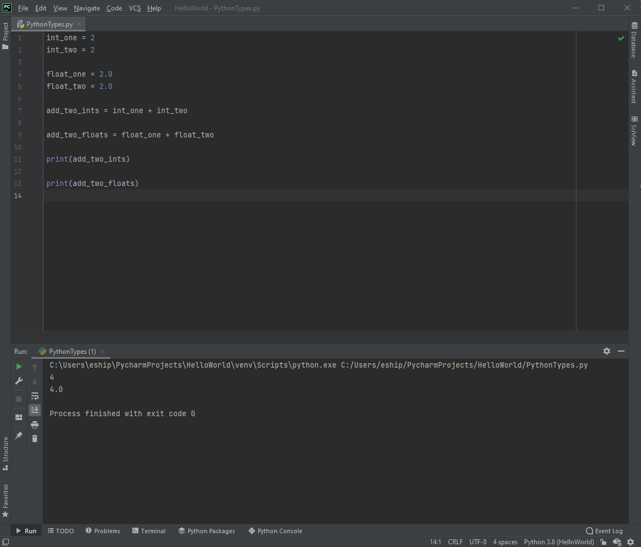Select the PythonTypes.py editor tab
The width and height of the screenshot is (641, 547).
click(47, 24)
